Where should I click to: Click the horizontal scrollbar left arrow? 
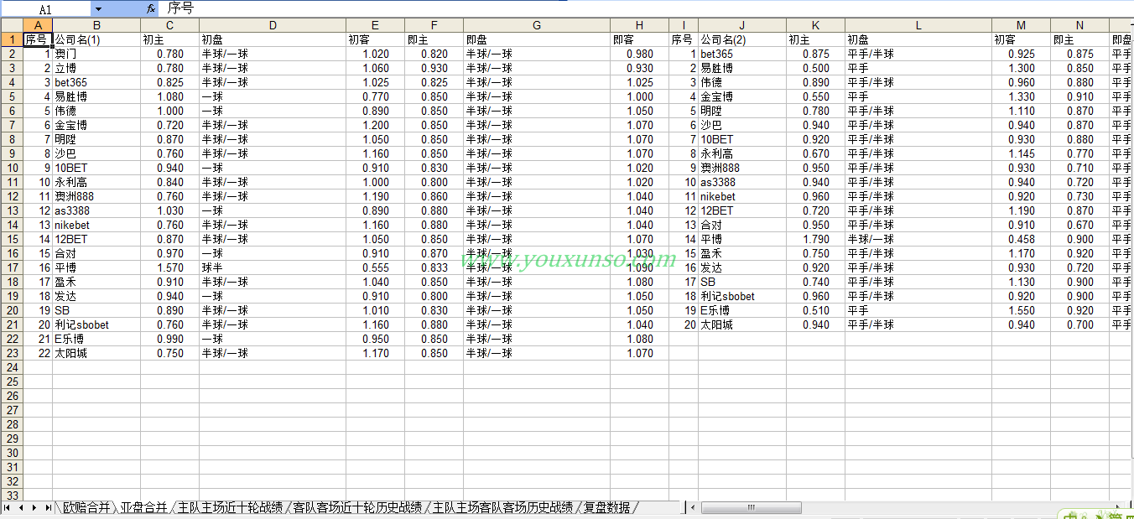pyautogui.click(x=694, y=508)
